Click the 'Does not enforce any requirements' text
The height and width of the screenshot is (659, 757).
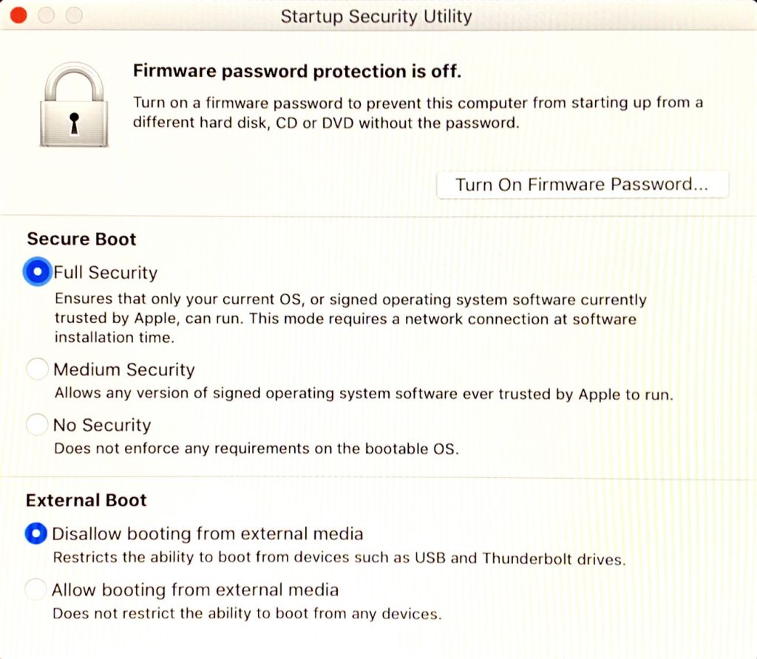pyautogui.click(x=256, y=448)
